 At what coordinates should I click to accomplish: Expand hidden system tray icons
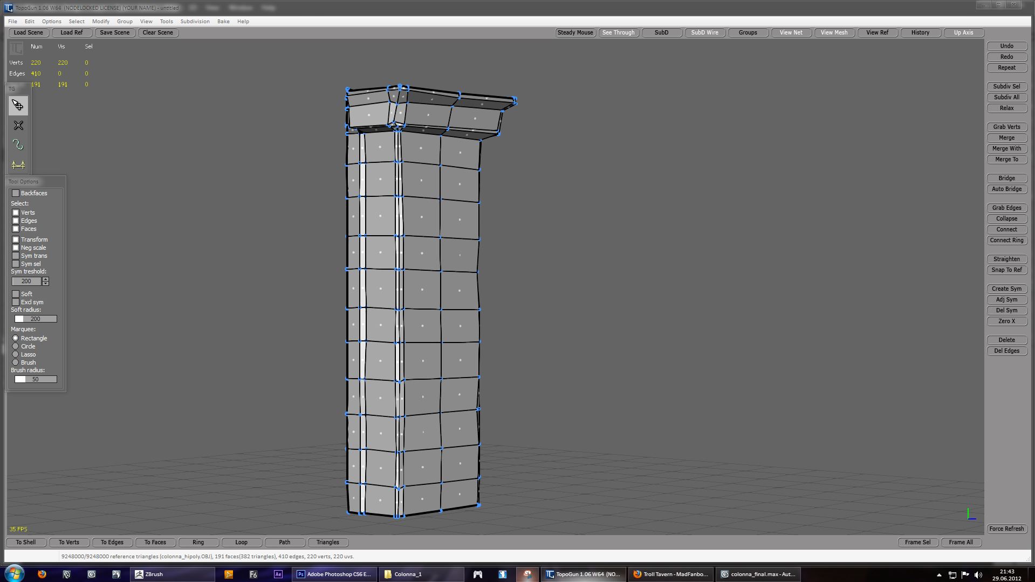point(939,575)
